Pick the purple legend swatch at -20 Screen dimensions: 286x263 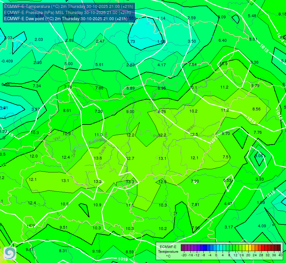[x=183, y=248]
